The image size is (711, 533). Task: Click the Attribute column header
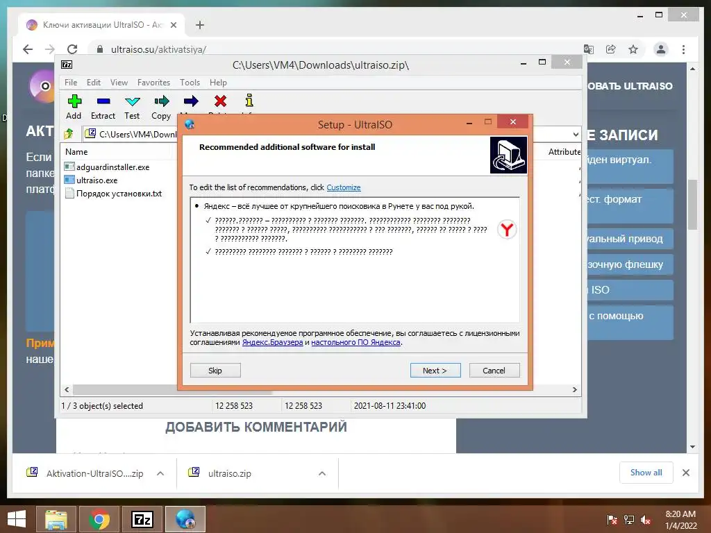564,152
